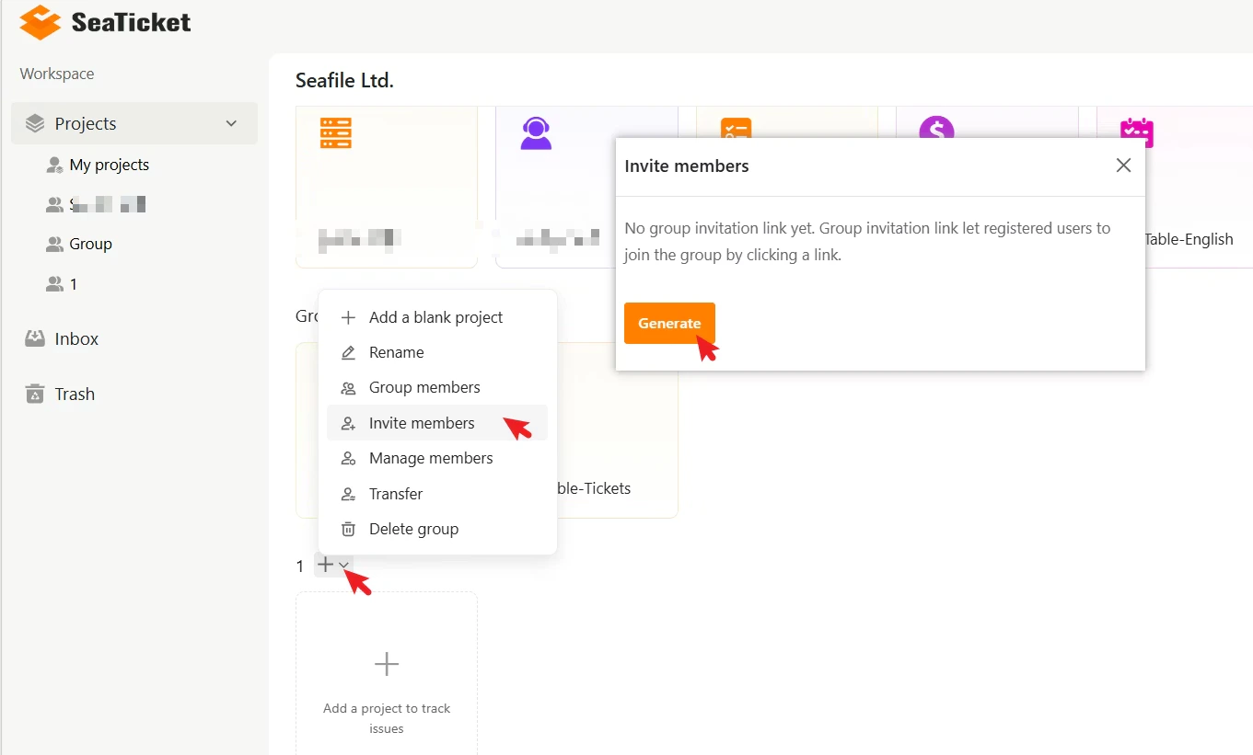Open My projects in the sidebar

[x=109, y=165]
